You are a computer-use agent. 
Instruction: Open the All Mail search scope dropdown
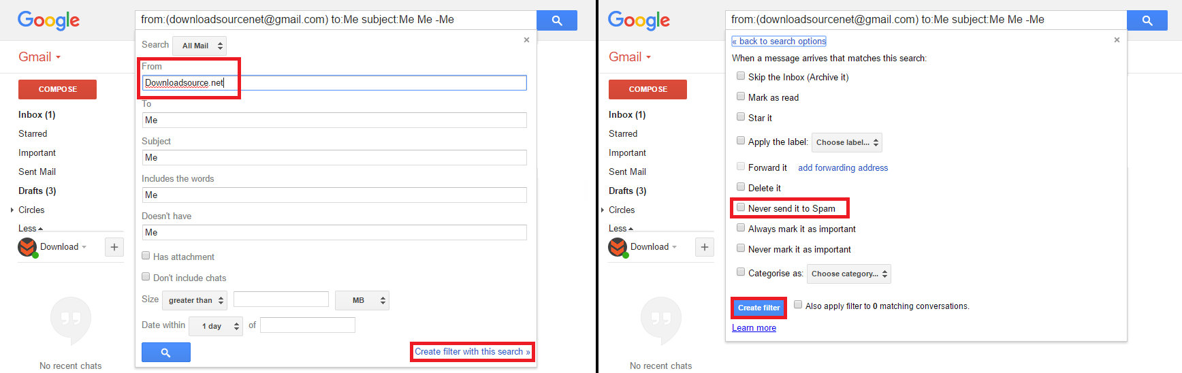199,46
